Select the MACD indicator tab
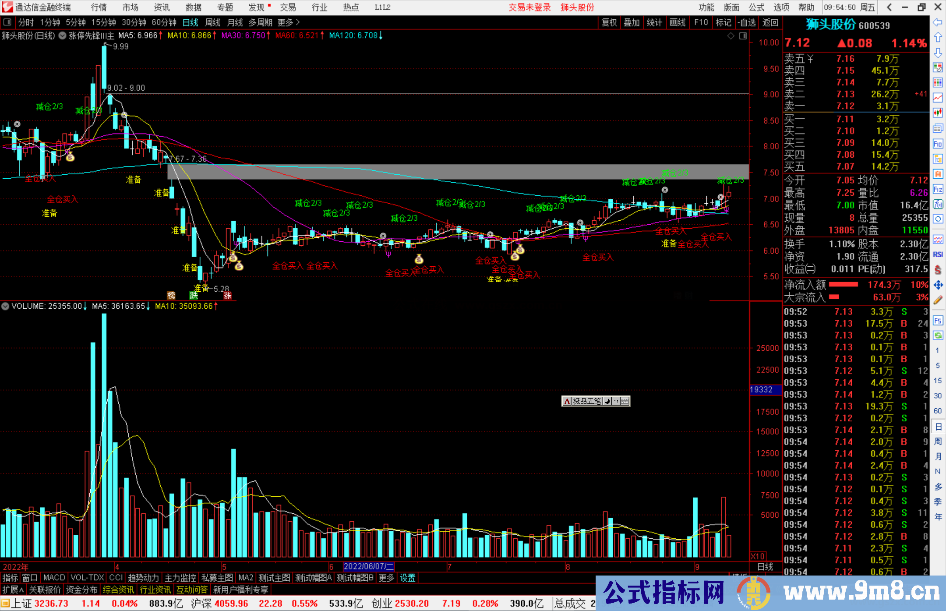Image resolution: width=946 pixels, height=611 pixels. [54, 578]
